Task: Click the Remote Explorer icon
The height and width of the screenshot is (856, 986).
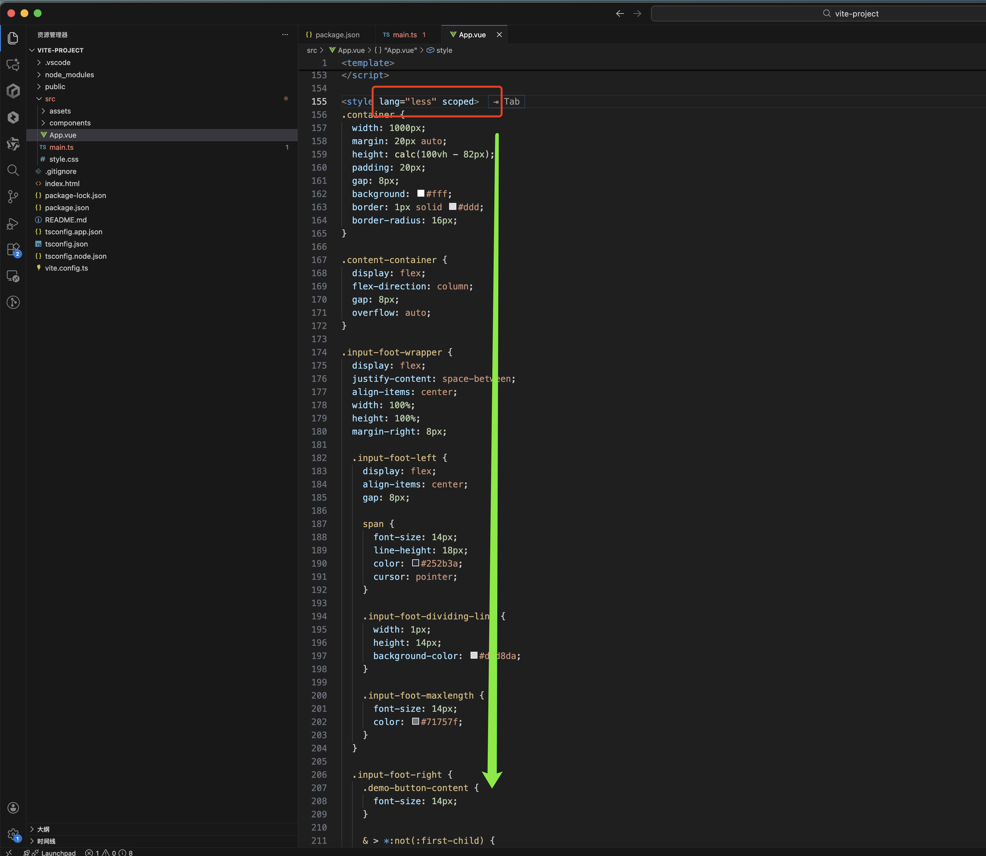Action: pyautogui.click(x=13, y=276)
